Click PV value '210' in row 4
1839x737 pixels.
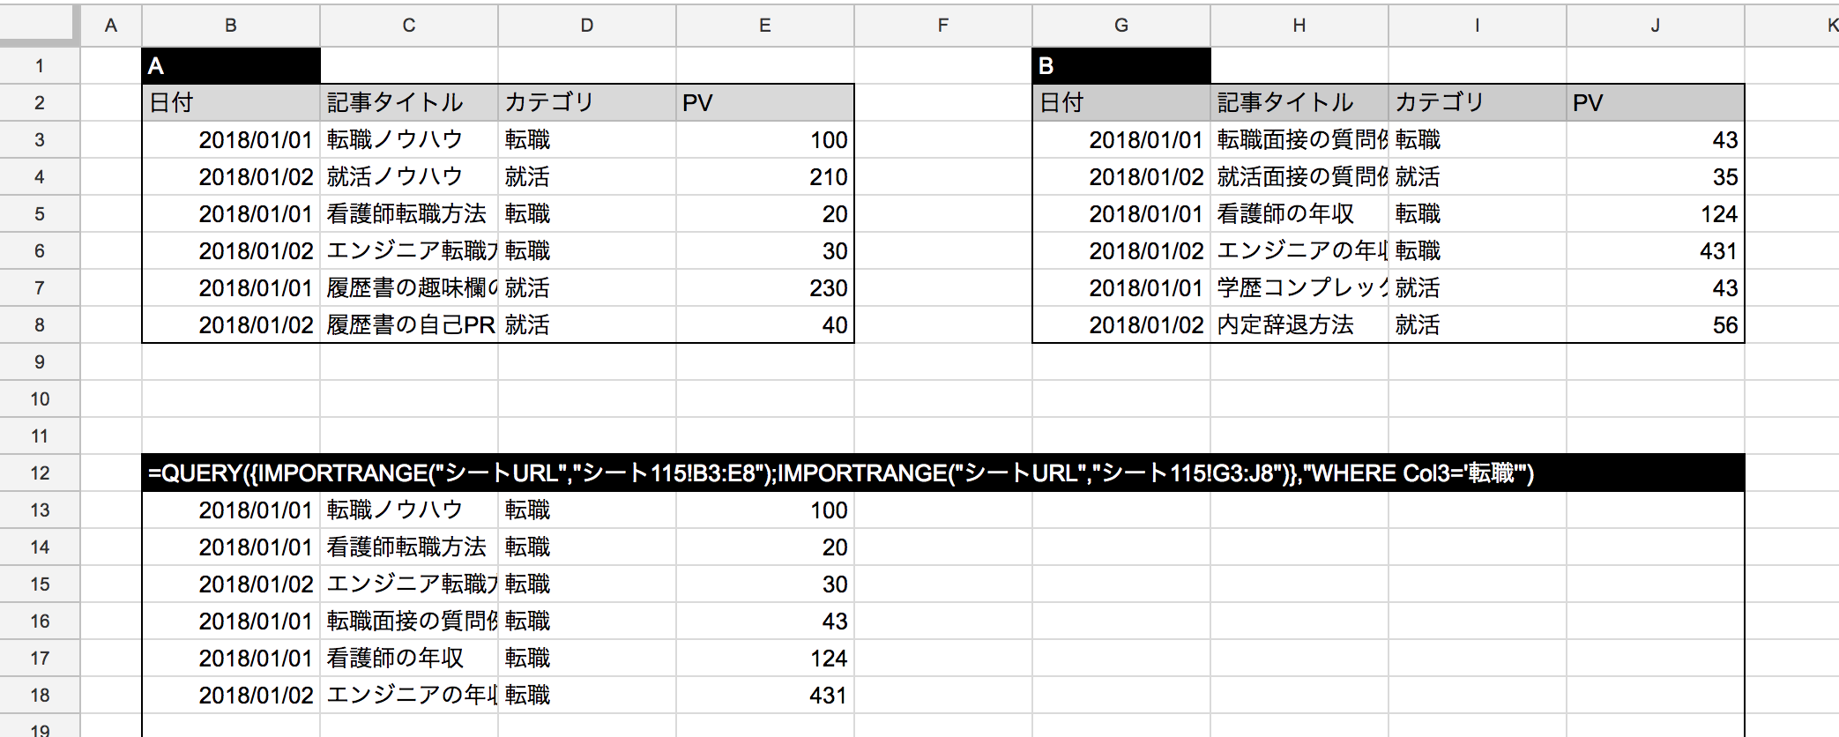[765, 177]
